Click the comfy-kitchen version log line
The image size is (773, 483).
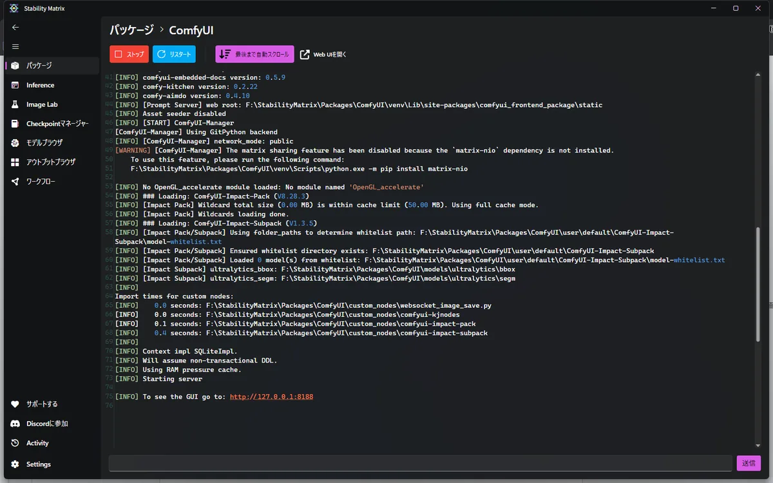pos(186,86)
